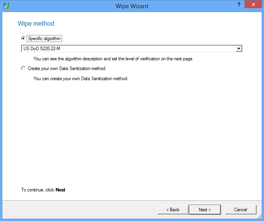
Task: Click the 'Create your own Data Sanitization method' label
Action: [66, 68]
